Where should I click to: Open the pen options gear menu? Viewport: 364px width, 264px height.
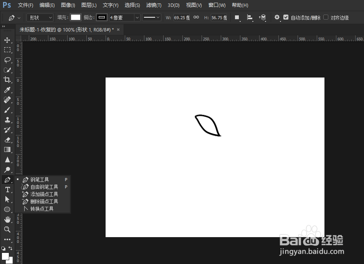[x=277, y=17]
